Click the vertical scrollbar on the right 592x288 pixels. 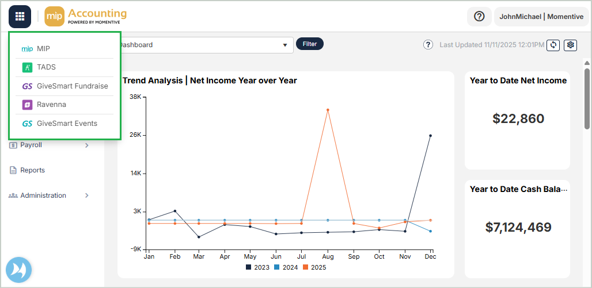click(587, 98)
